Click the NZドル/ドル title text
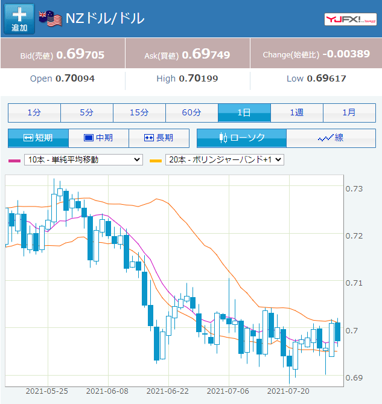Viewport: 382px width, 404px height. click(x=105, y=18)
